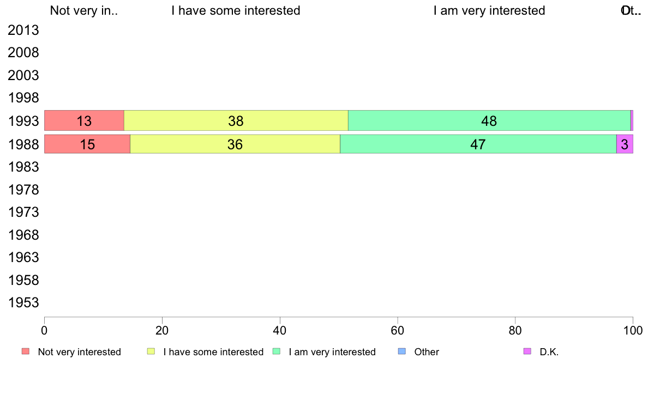This screenshot has height=401, width=648.
Task: Click the red Not very interested legend swatch
Action: click(26, 351)
